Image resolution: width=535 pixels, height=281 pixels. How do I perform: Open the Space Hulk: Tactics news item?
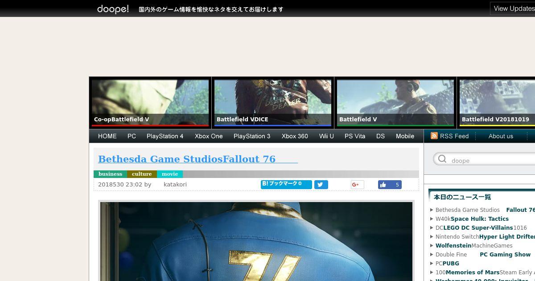(x=472, y=219)
